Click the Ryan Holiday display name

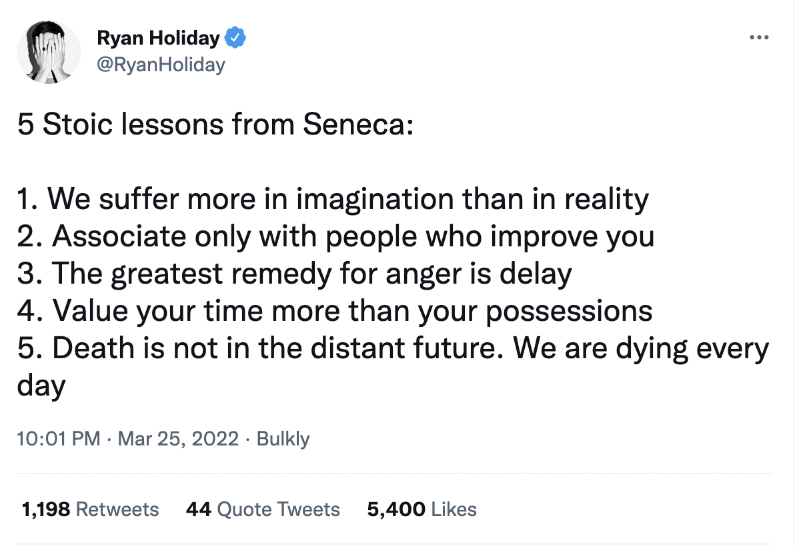(158, 39)
